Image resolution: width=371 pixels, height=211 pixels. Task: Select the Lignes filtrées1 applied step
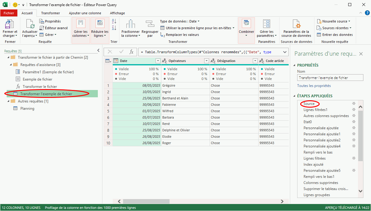[x=315, y=110]
